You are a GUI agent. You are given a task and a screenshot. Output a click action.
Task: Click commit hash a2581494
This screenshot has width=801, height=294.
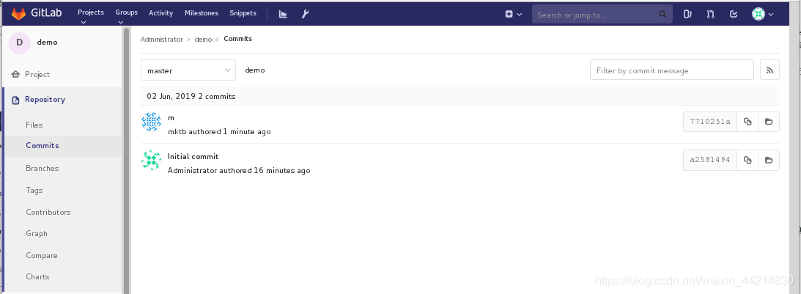pos(710,160)
